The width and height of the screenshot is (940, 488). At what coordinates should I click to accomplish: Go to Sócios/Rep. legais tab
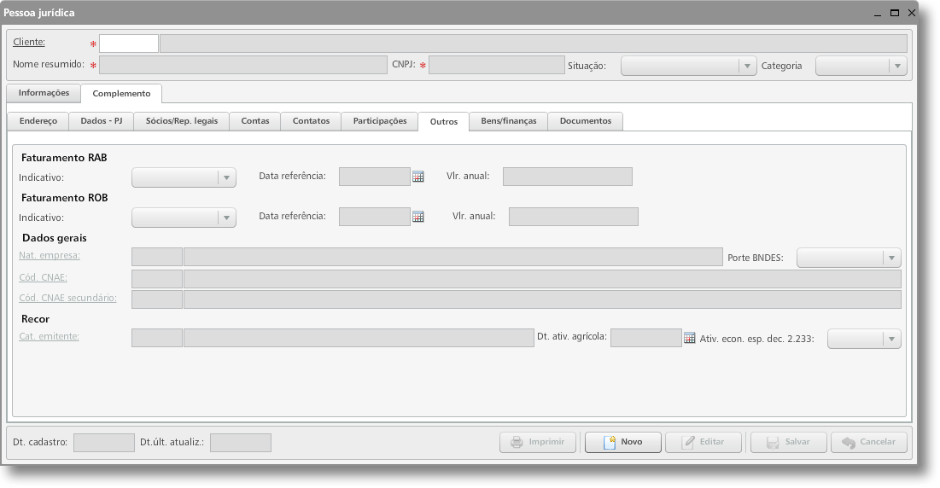(x=182, y=121)
